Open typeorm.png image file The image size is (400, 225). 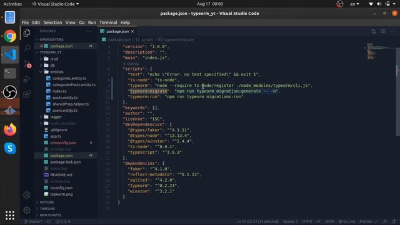[x=61, y=194]
